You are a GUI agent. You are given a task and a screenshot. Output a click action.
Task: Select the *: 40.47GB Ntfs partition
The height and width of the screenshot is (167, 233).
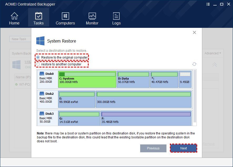click(x=164, y=79)
